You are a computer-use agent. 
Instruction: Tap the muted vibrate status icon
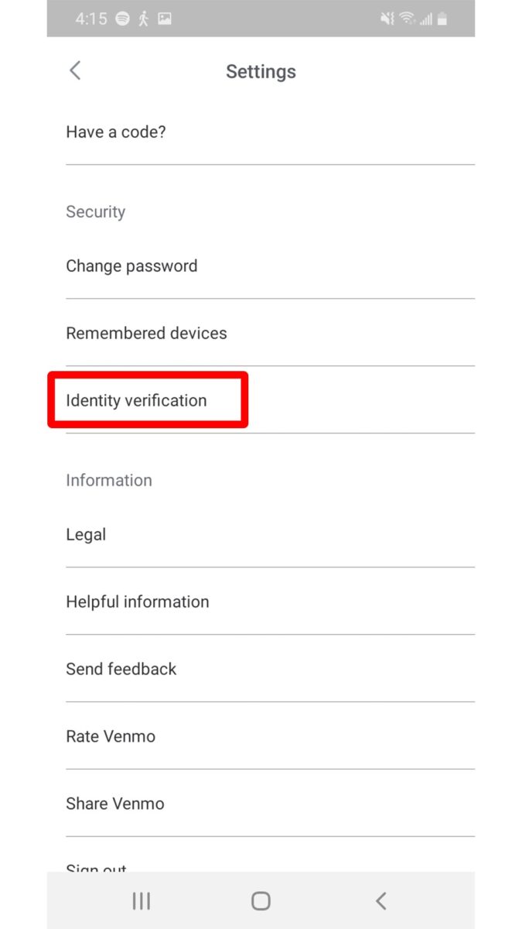(x=387, y=19)
